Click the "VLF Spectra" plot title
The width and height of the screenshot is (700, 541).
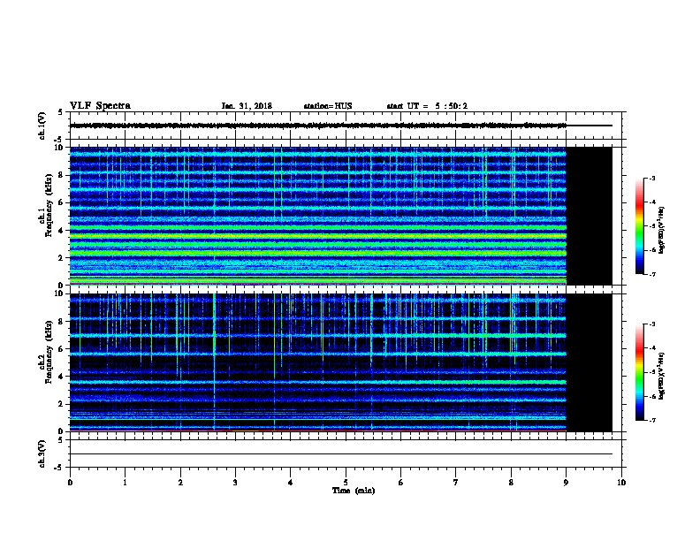tap(100, 106)
